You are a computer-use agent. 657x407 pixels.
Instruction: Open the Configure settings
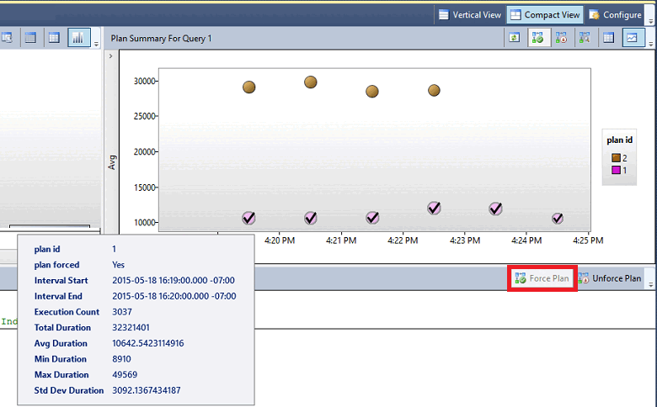[x=616, y=15]
